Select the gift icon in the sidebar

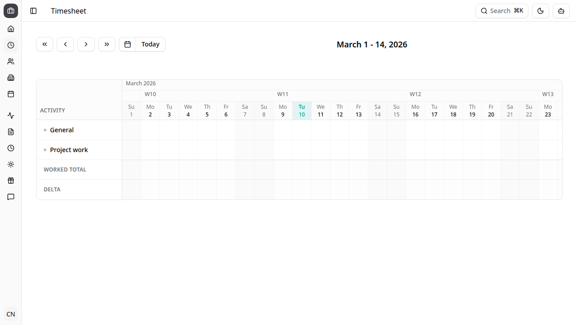point(11,181)
